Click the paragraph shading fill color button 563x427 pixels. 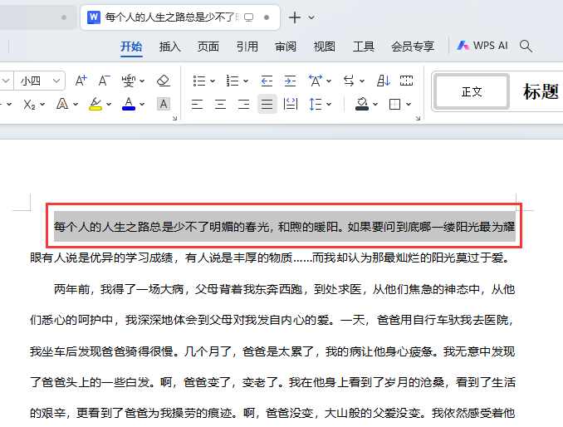point(361,104)
